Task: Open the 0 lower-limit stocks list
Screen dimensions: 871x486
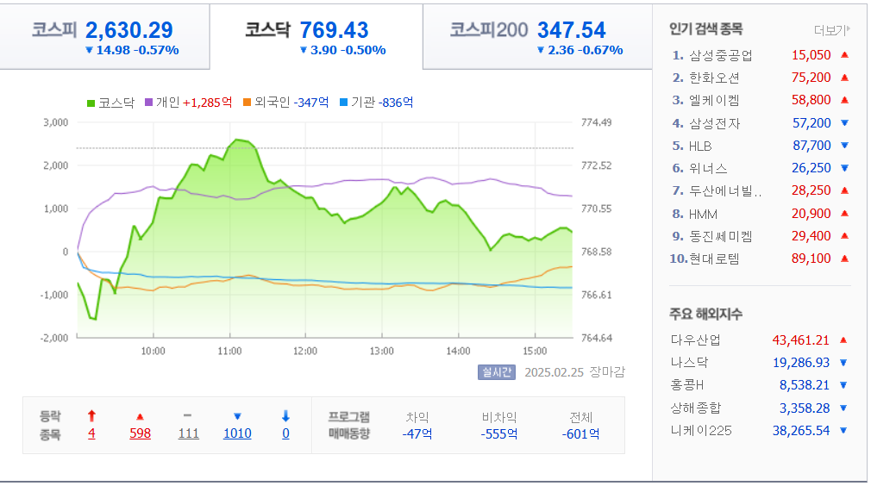Action: tap(285, 433)
